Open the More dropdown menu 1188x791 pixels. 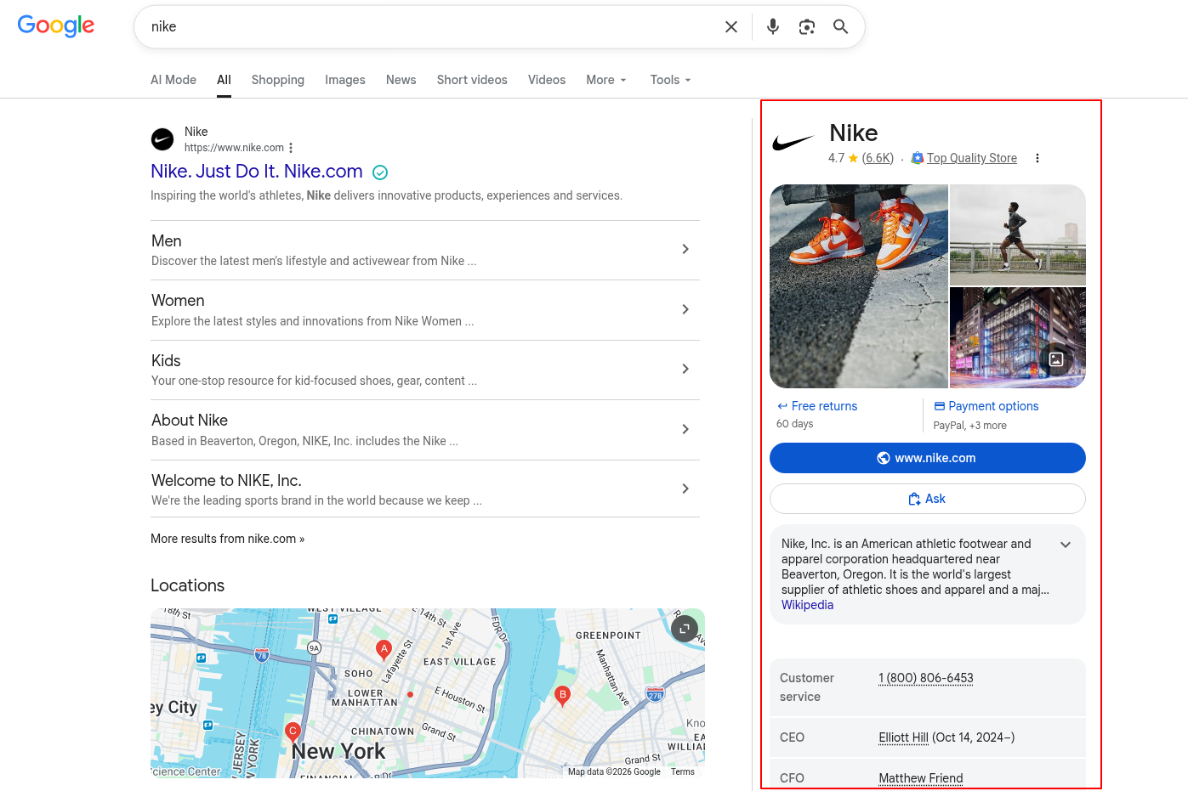[606, 80]
